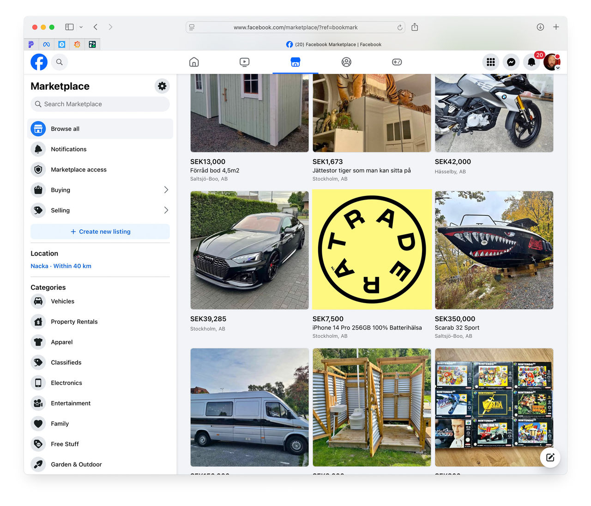Open the account profile picture menu
This screenshot has height=506, width=591.
point(552,62)
